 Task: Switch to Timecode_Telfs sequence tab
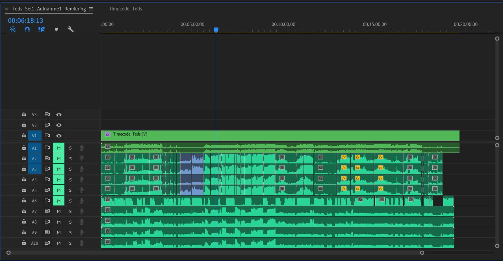[x=125, y=9]
